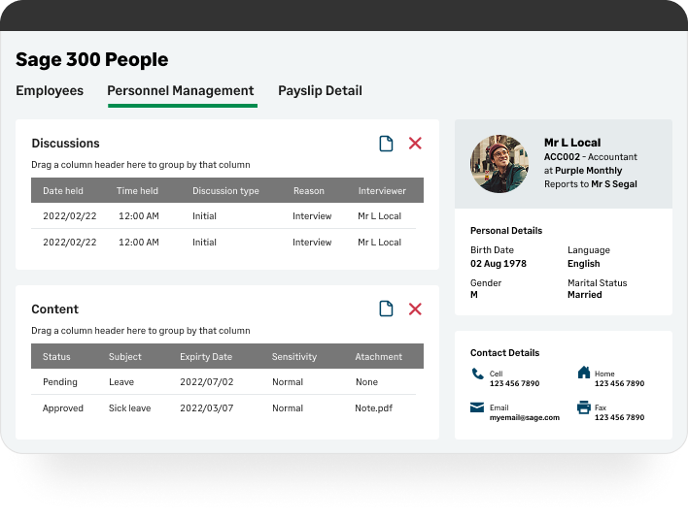The width and height of the screenshot is (688, 521).
Task: Select the Personnel Management tab
Action: (x=181, y=91)
